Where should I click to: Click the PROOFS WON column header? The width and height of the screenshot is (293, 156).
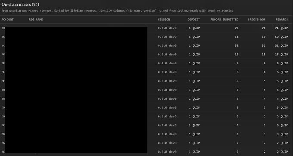tap(257, 20)
